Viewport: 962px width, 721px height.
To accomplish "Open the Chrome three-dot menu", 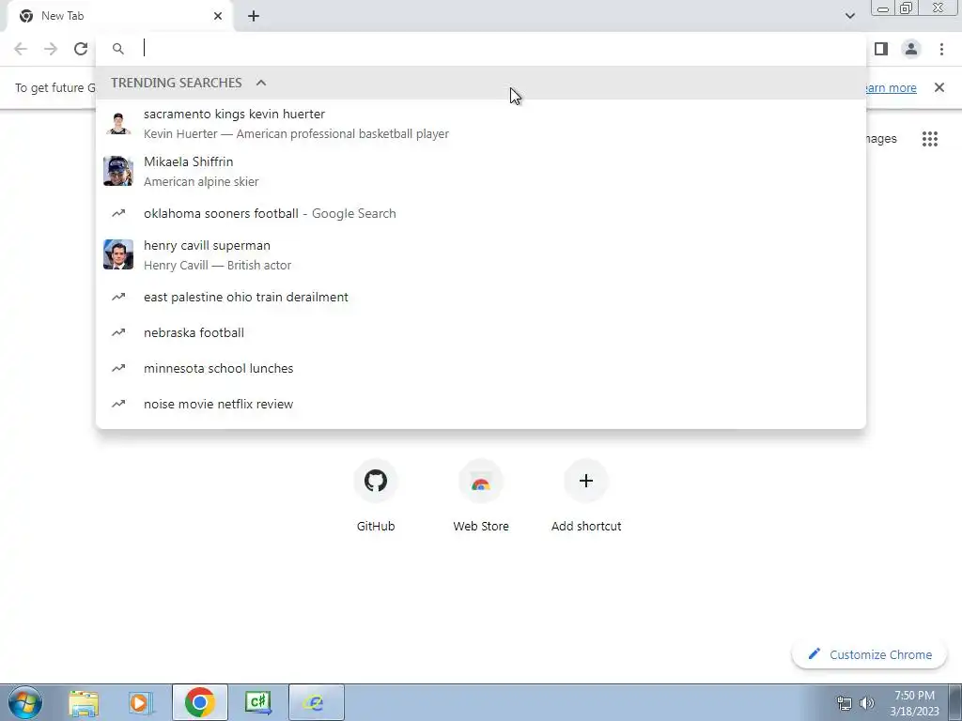I will (x=941, y=49).
